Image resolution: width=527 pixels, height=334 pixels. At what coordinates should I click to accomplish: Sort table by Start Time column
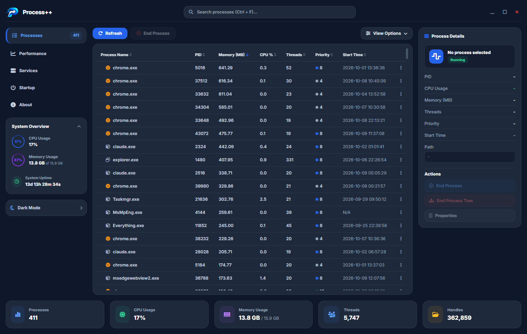pos(355,55)
